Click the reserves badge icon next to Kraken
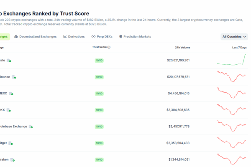 pos(13,159)
